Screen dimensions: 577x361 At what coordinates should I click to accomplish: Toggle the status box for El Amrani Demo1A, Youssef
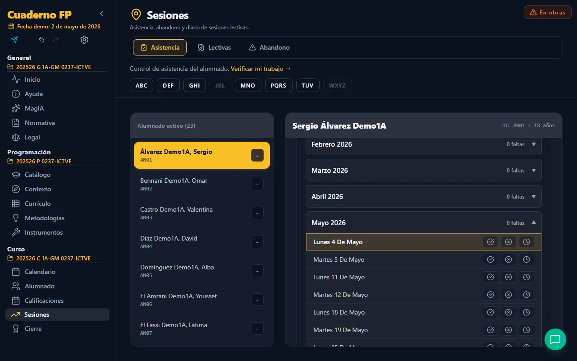[257, 300]
